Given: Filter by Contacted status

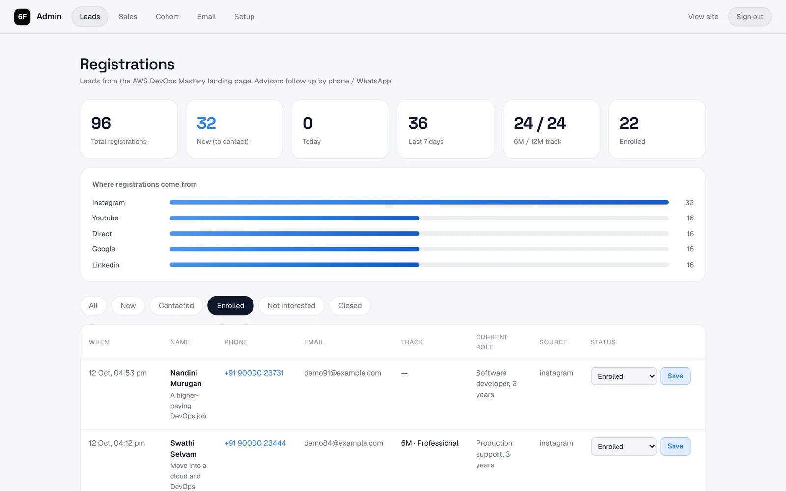Looking at the screenshot, I should pos(176,305).
